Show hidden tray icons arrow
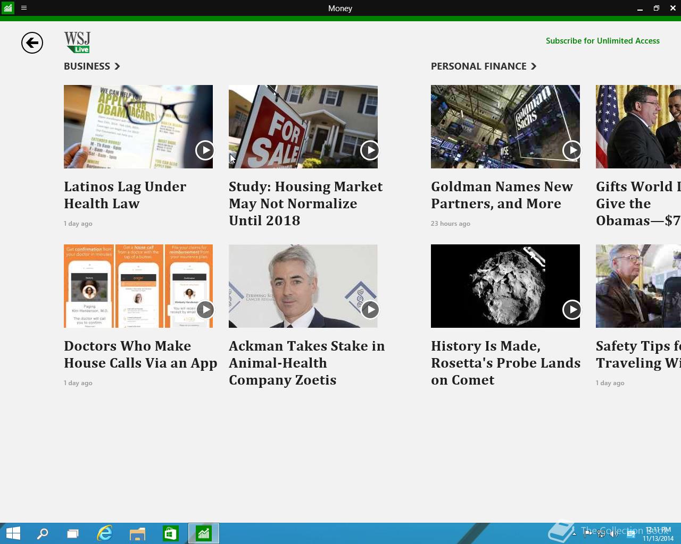This screenshot has width=681, height=544. point(574,534)
